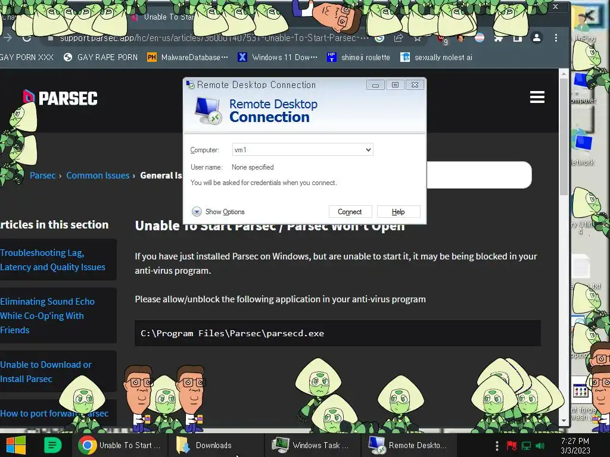Screen dimensions: 610x457
Task: Toggle Chrome's side panel icon
Action: coord(518,38)
